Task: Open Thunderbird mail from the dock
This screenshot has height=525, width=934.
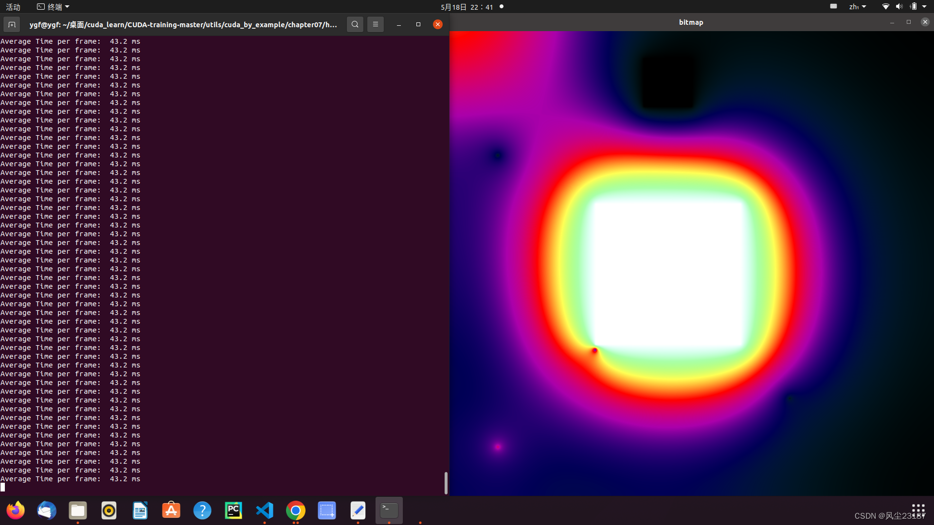Action: click(x=47, y=510)
